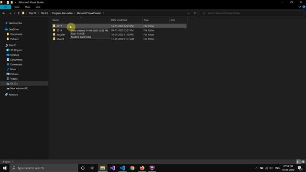Image resolution: width=306 pixels, height=172 pixels.
Task: Open OneDrive in the navigation pane
Action: [14, 30]
